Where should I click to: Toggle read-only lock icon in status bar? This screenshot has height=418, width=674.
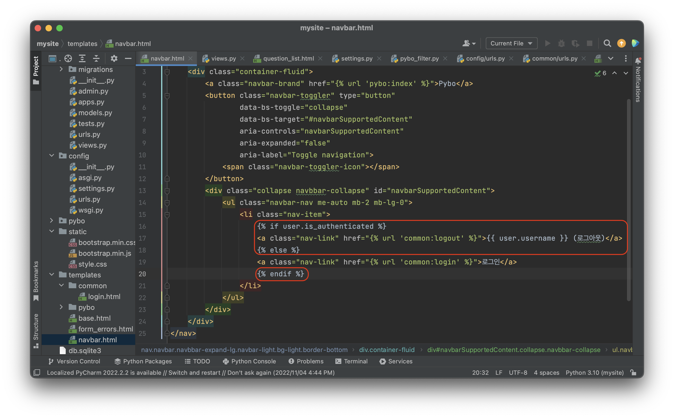(633, 372)
